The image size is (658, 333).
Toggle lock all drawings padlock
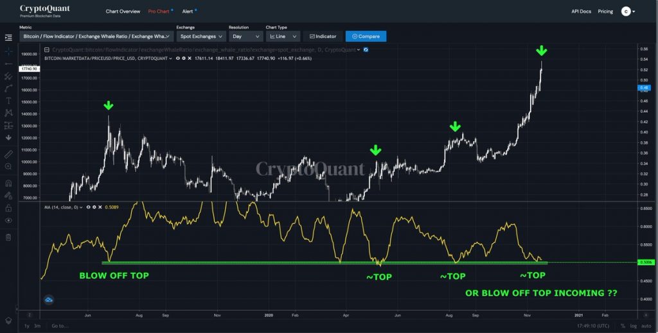click(8, 208)
